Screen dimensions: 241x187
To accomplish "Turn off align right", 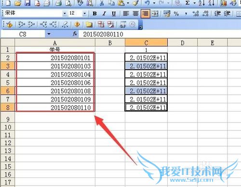I will pos(146,13).
